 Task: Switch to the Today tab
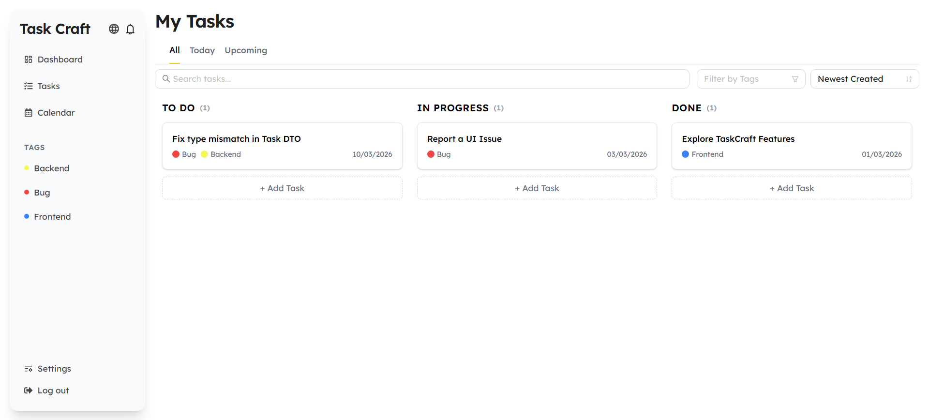pyautogui.click(x=202, y=50)
